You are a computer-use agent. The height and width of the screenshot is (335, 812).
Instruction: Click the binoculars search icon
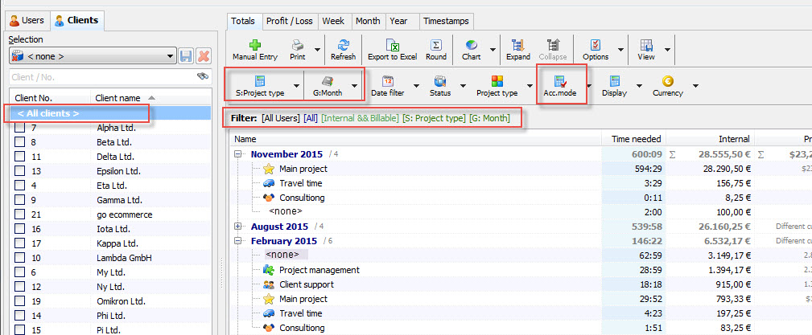coord(203,76)
